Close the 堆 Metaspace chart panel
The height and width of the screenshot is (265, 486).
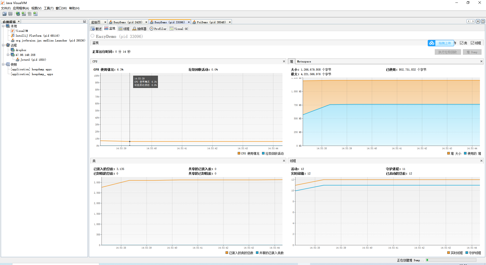(x=481, y=61)
